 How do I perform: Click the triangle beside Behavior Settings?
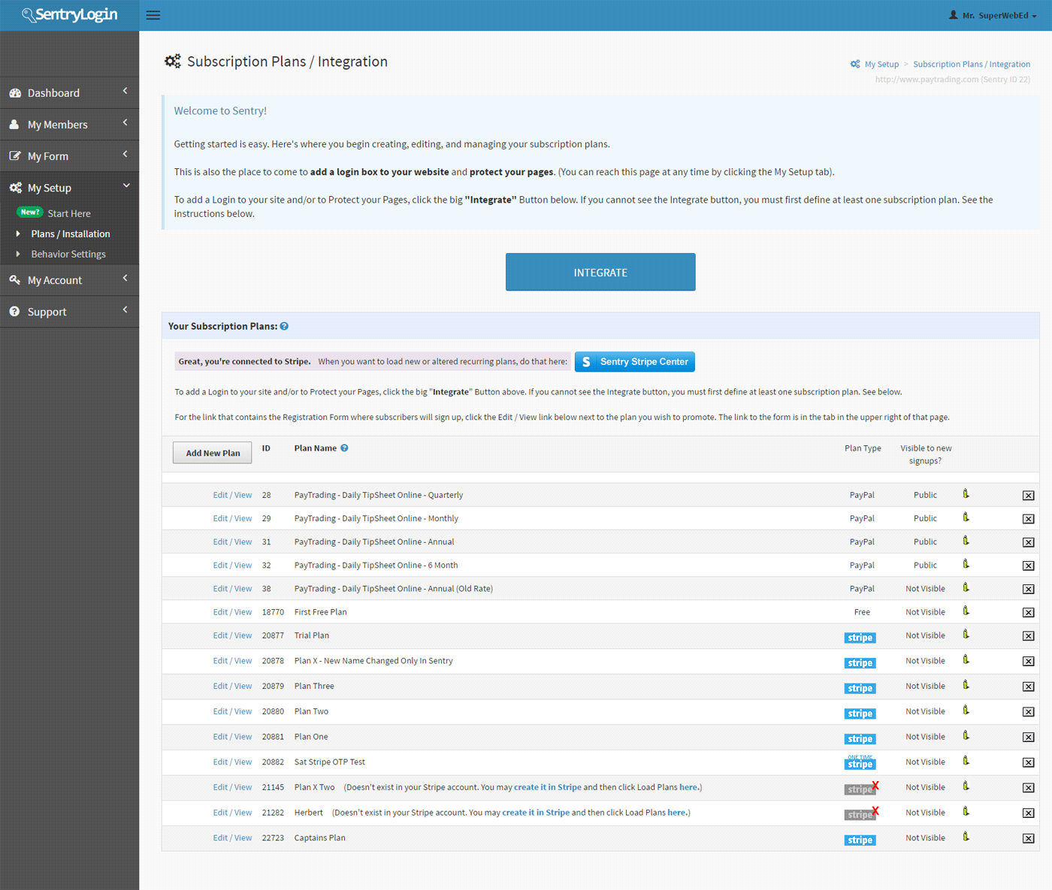[18, 255]
